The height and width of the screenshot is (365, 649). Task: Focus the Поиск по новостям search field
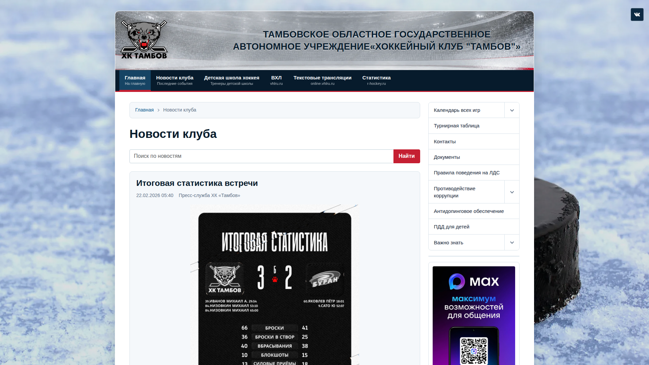point(261,156)
